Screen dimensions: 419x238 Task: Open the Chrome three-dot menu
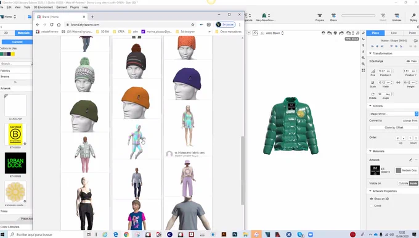(x=240, y=25)
